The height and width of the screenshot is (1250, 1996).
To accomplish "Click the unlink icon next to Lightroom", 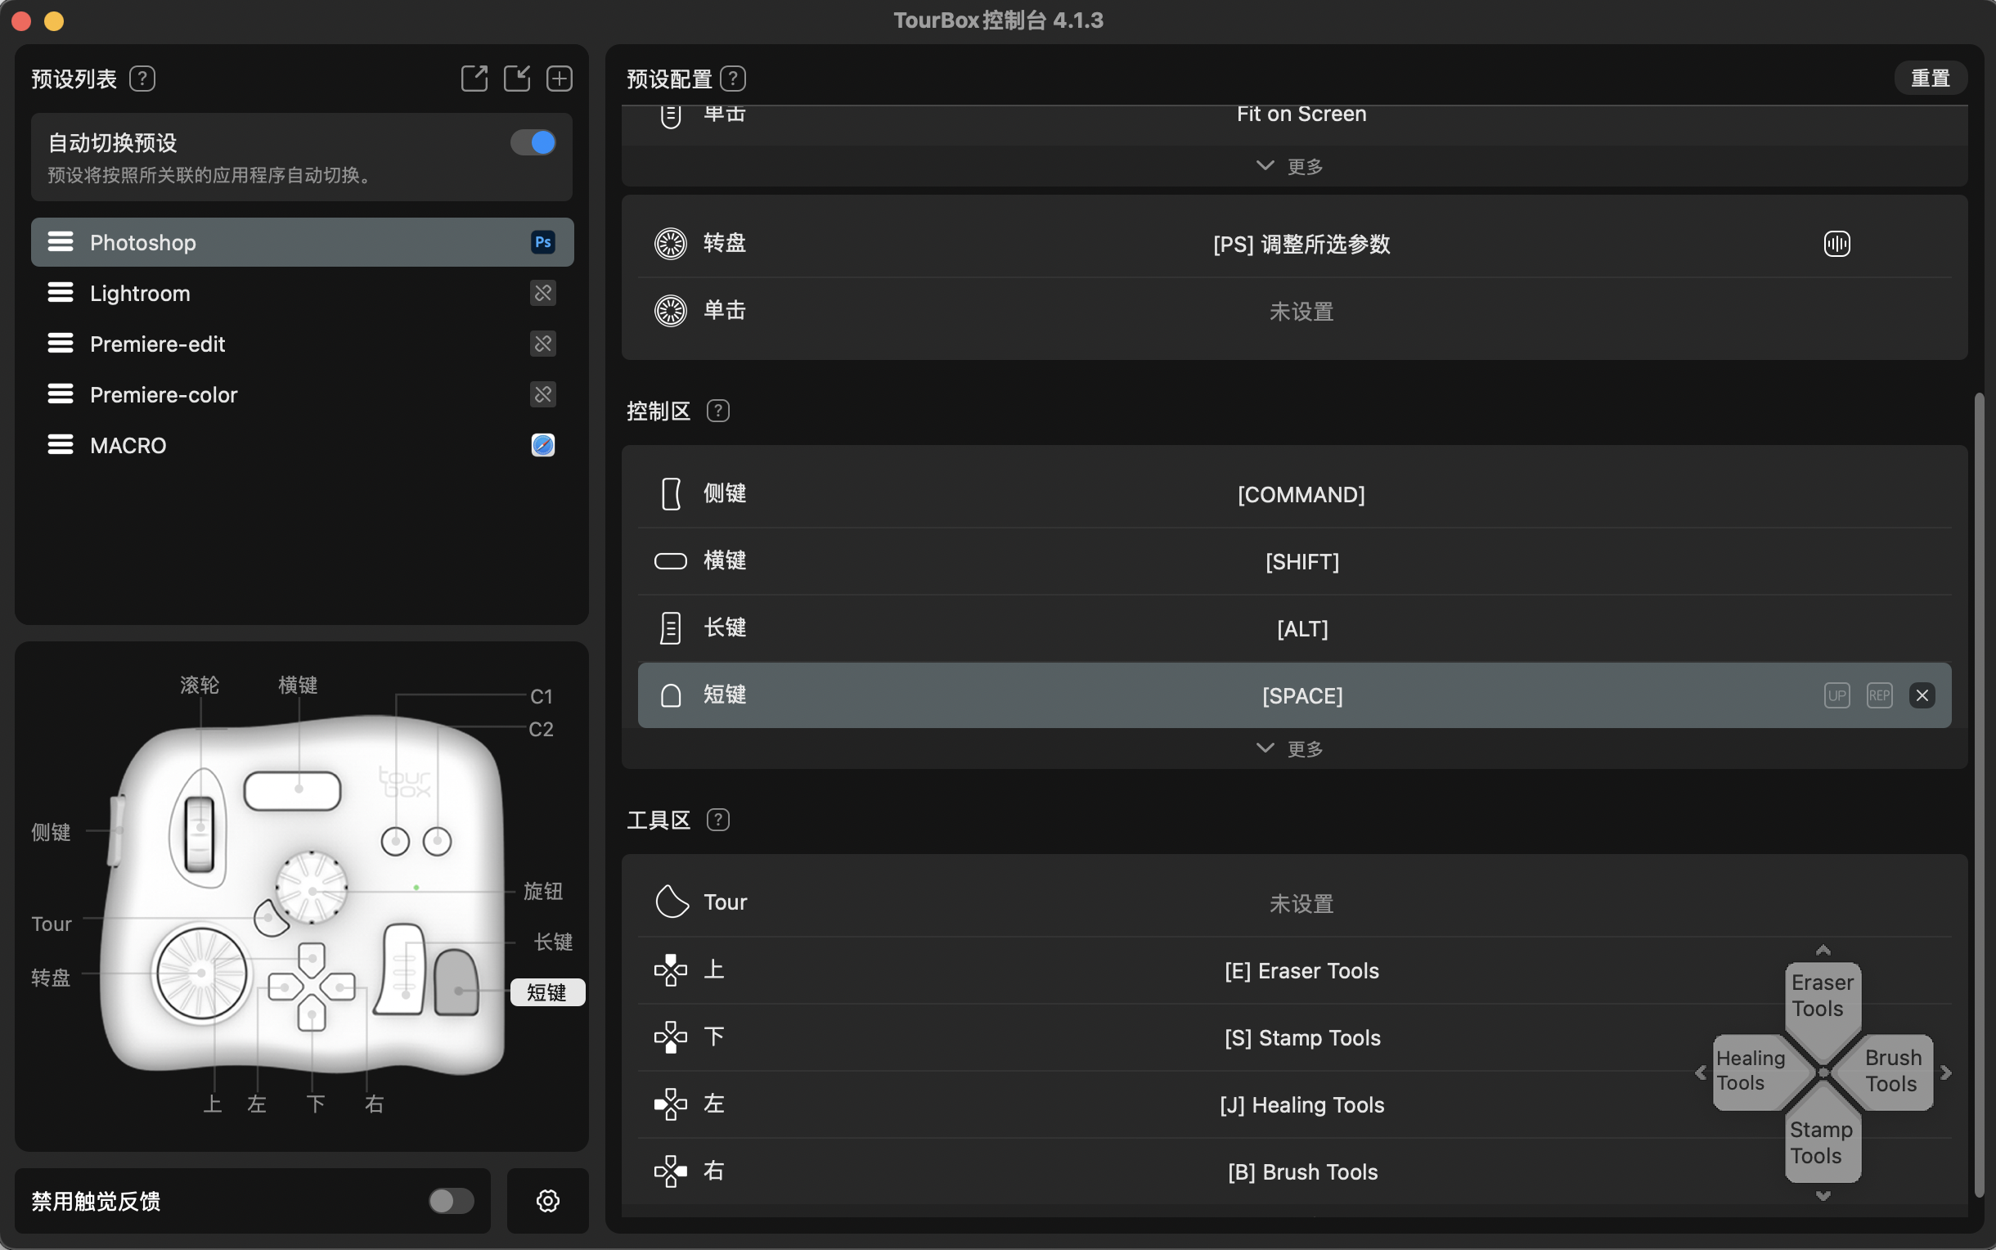I will coord(542,293).
